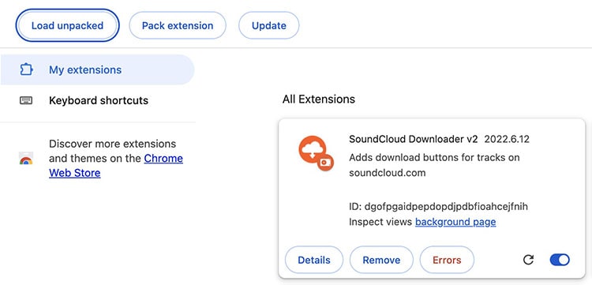Follow the Chrome Web Store link
Viewport: 592px width, 285px height.
[x=116, y=166]
